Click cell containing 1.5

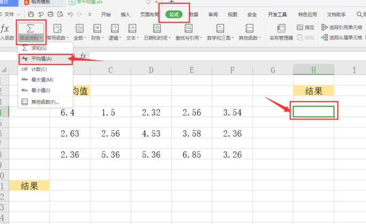click(110, 111)
